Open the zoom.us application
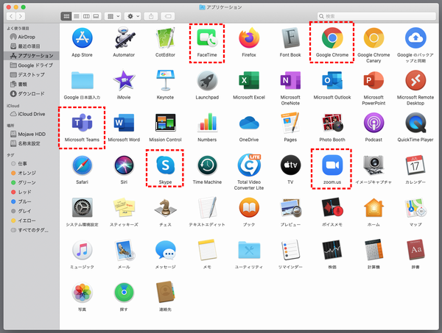 332,165
